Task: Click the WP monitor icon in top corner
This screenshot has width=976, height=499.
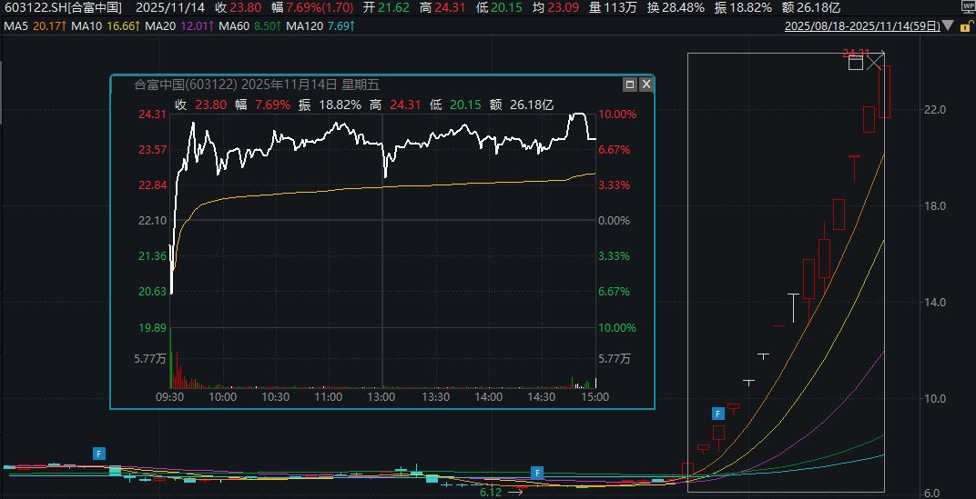Action: point(967,6)
